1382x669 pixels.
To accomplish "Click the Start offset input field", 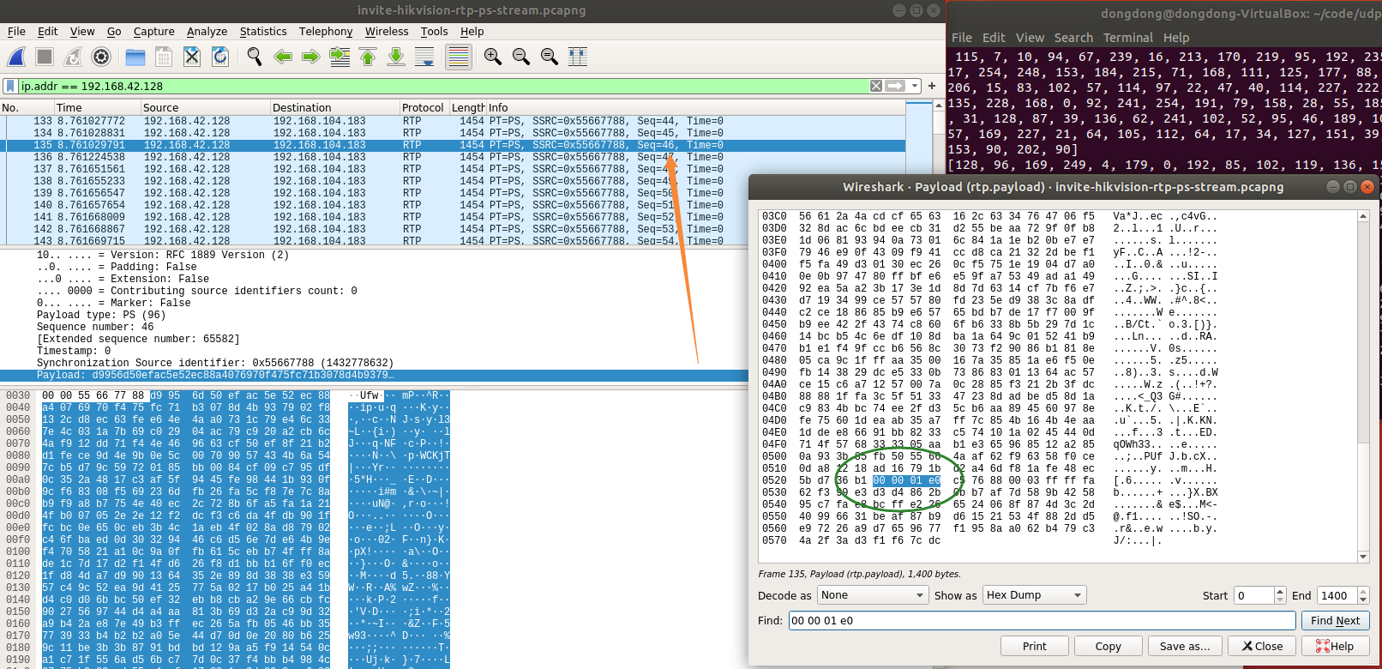I will click(x=1254, y=595).
